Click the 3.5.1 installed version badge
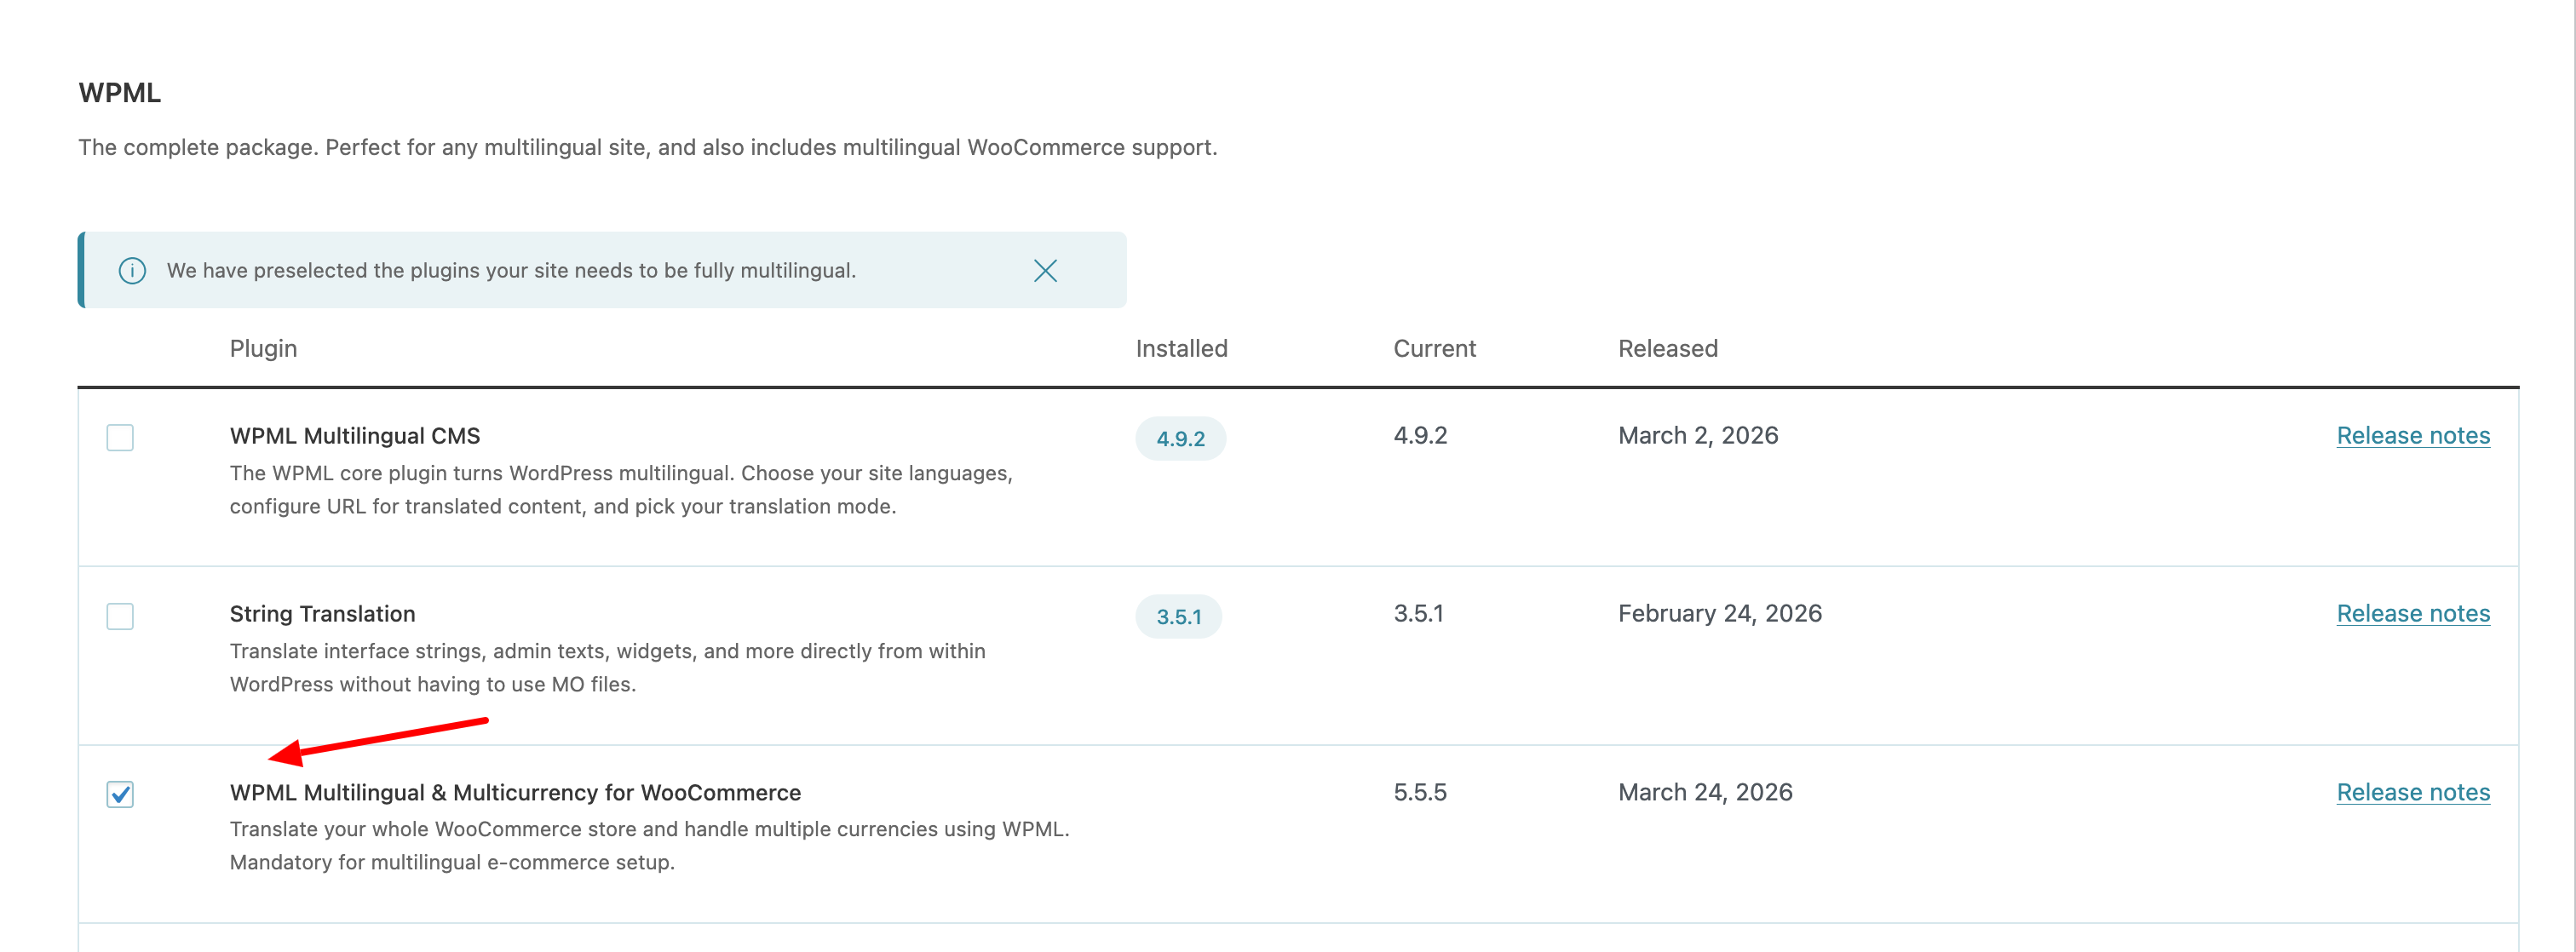 [x=1178, y=617]
